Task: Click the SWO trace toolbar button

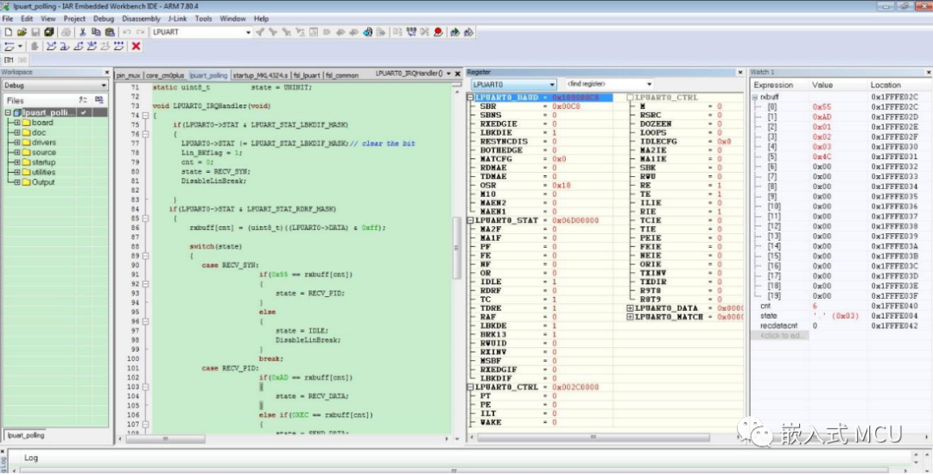Action: (22, 60)
